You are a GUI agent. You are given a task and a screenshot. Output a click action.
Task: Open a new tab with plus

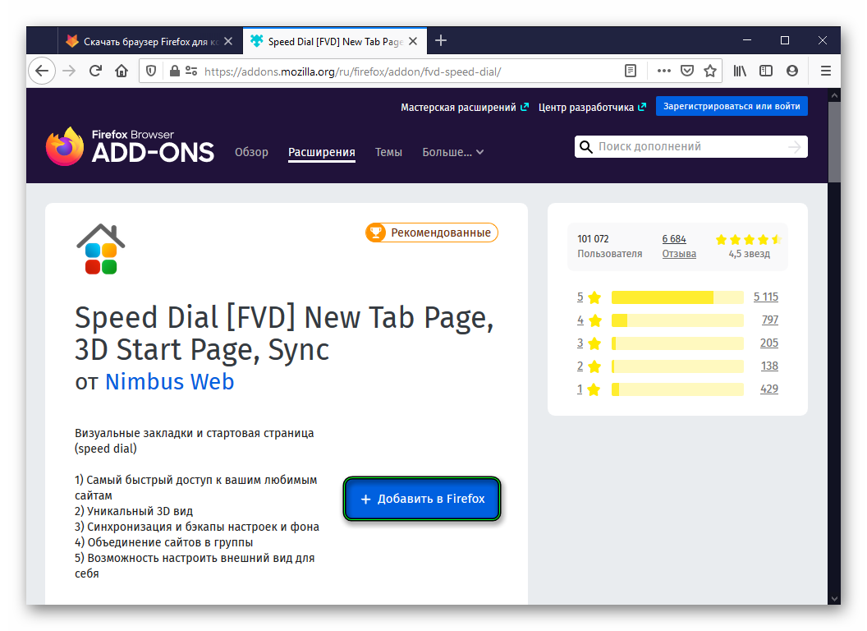[x=441, y=40]
